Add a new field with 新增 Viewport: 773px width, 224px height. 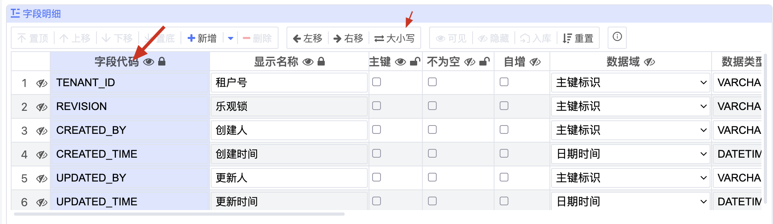(202, 38)
